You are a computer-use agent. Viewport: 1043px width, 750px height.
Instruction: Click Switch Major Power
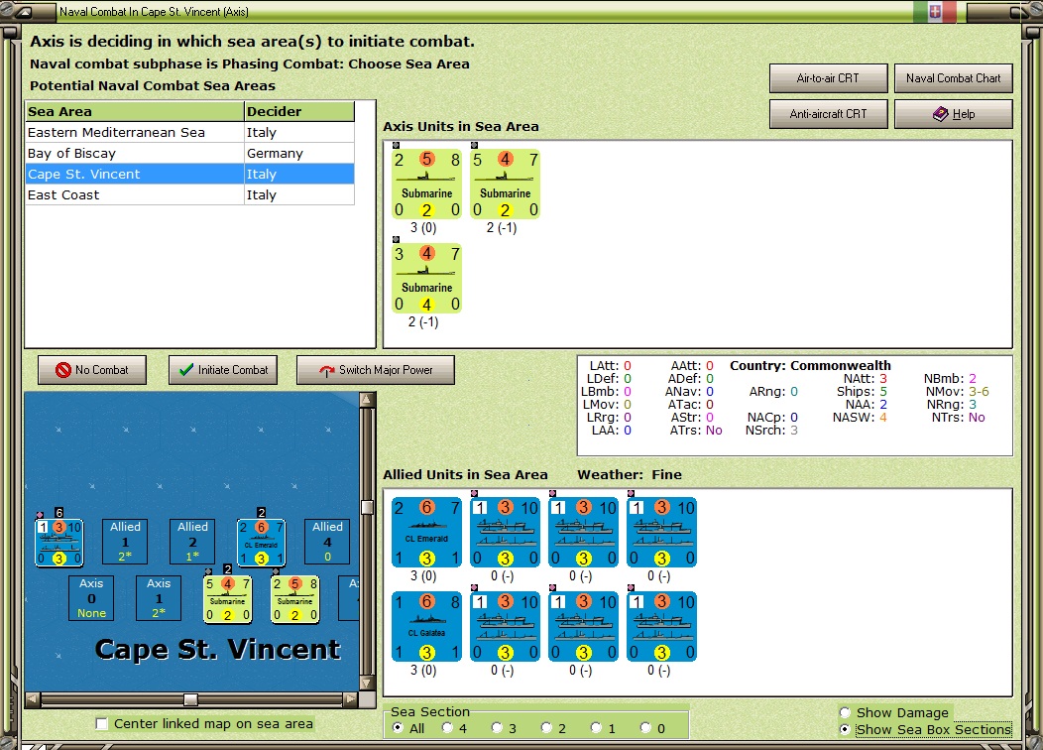pos(375,370)
